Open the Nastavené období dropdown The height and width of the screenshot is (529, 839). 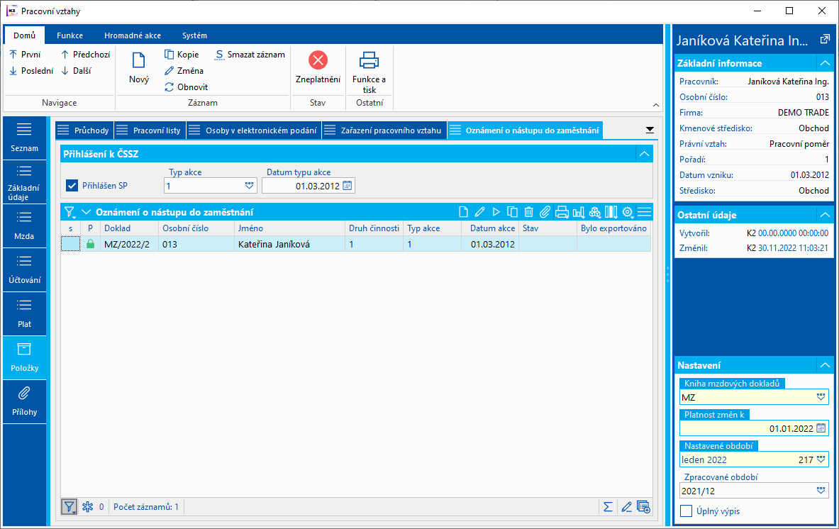pyautogui.click(x=821, y=460)
